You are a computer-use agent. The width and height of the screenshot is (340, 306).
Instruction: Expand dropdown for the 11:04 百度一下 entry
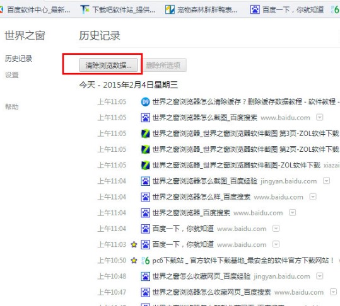click(x=276, y=229)
